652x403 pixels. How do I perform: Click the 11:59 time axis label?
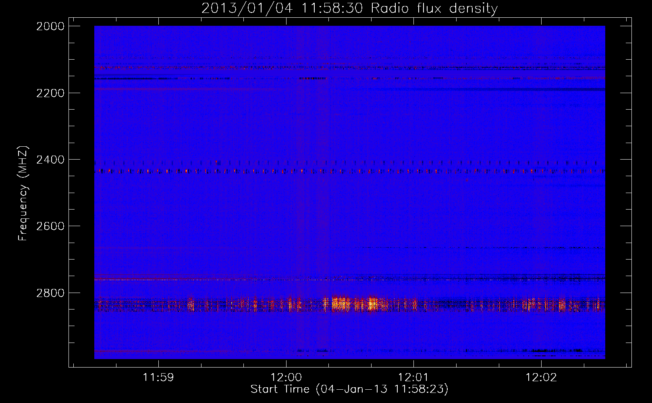[158, 377]
